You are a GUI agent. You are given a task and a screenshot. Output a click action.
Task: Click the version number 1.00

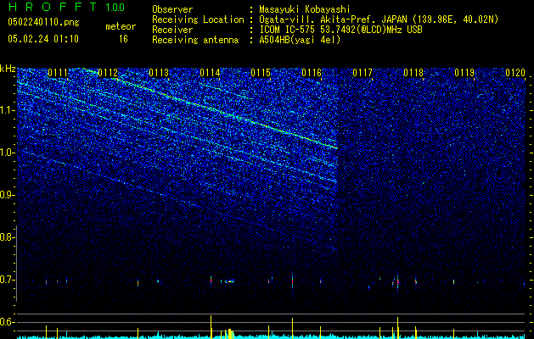[115, 7]
